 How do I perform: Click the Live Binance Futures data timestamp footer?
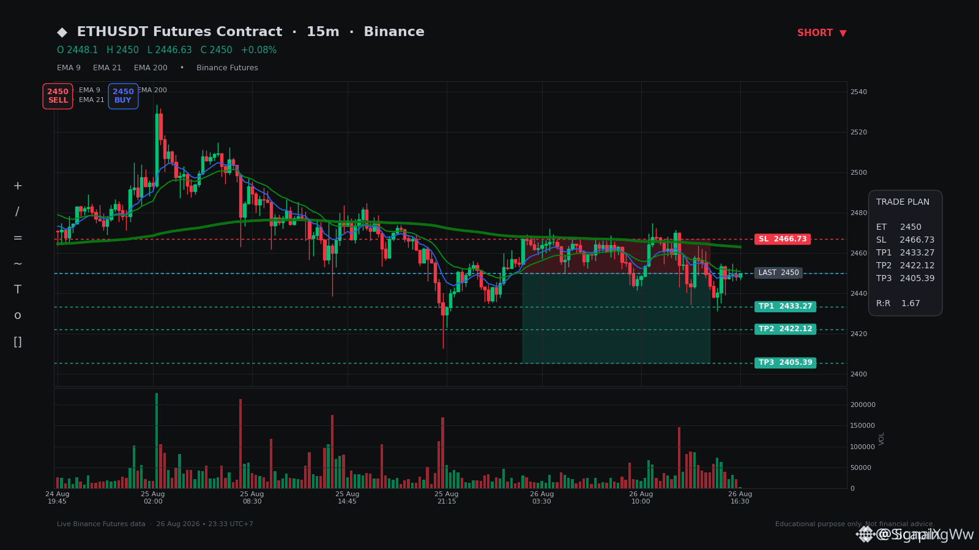[155, 524]
